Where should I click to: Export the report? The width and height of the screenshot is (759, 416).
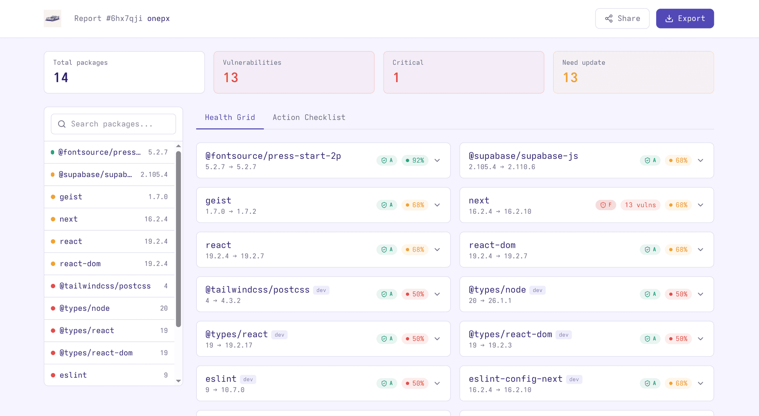[685, 19]
